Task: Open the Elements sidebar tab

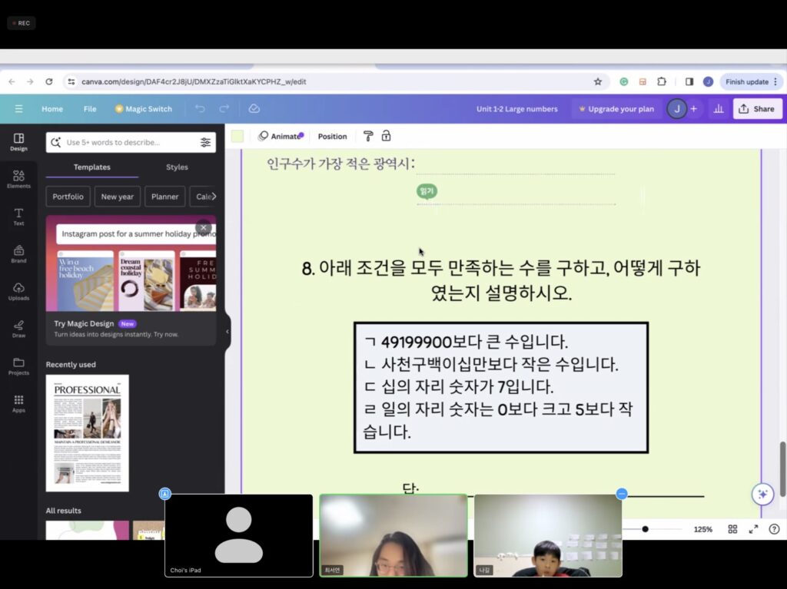Action: point(18,179)
